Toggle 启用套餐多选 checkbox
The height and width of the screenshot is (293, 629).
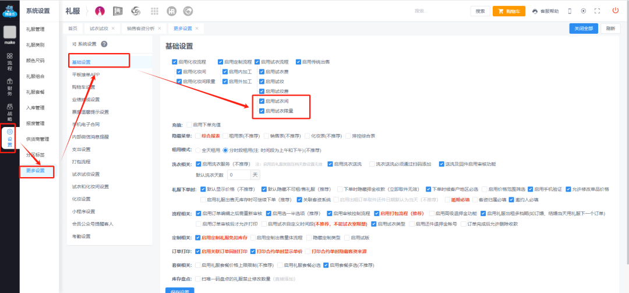(326, 265)
